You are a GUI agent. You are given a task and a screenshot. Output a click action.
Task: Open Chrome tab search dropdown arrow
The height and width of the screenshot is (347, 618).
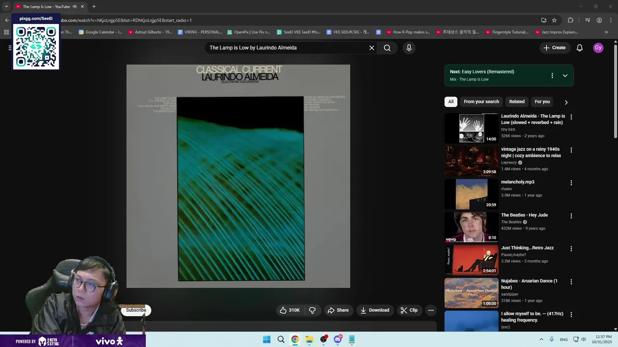(6, 7)
